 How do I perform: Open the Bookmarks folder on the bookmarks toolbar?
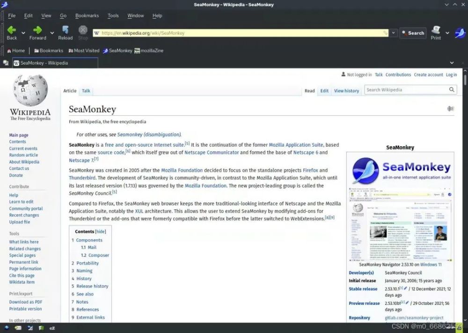tap(49, 51)
